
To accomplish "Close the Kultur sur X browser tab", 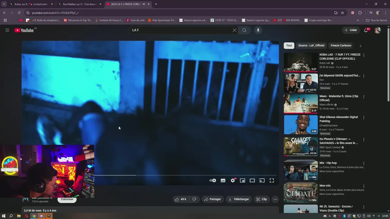I will point(52,4).
